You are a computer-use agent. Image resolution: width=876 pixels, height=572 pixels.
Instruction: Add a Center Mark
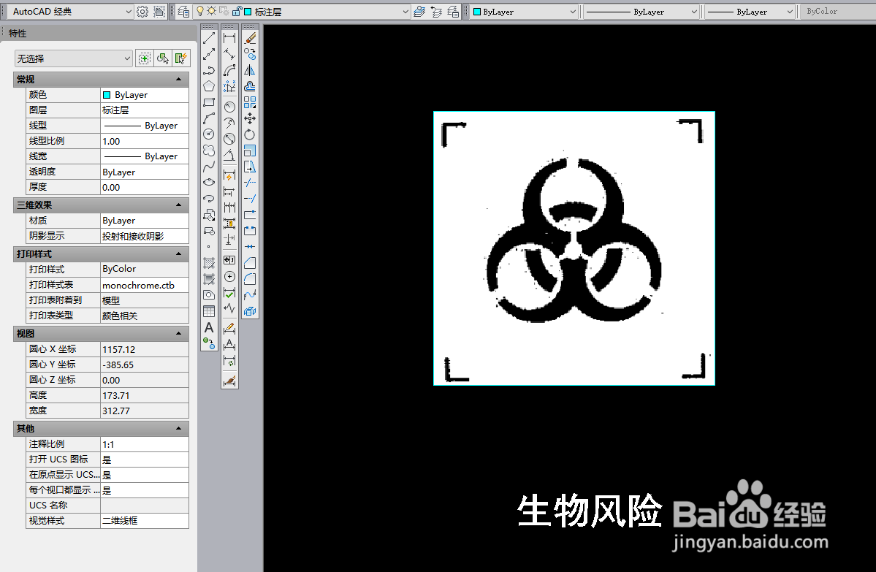pos(229,277)
